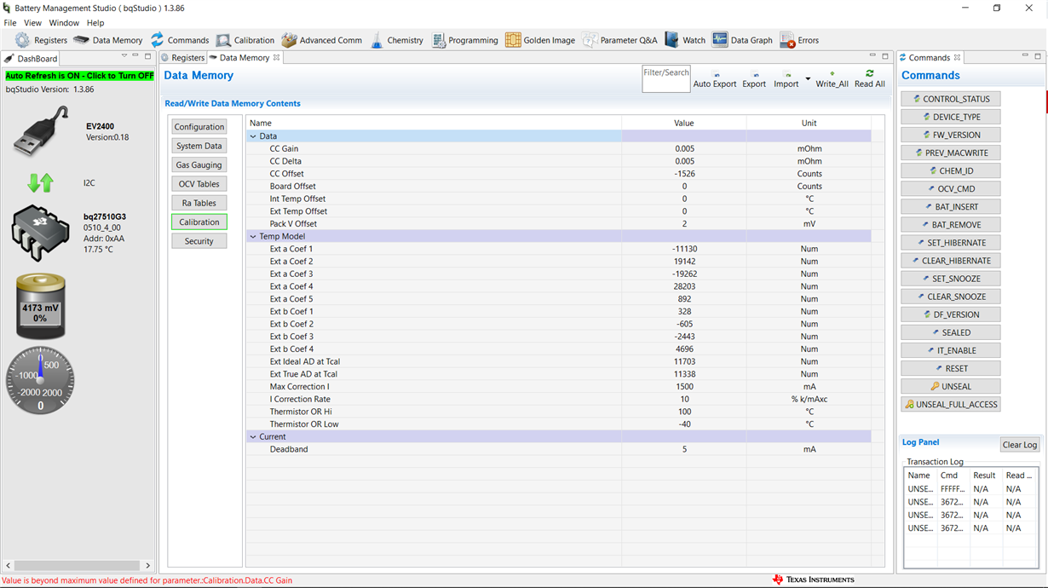Open the File menu
The width and height of the screenshot is (1048, 588).
point(10,23)
